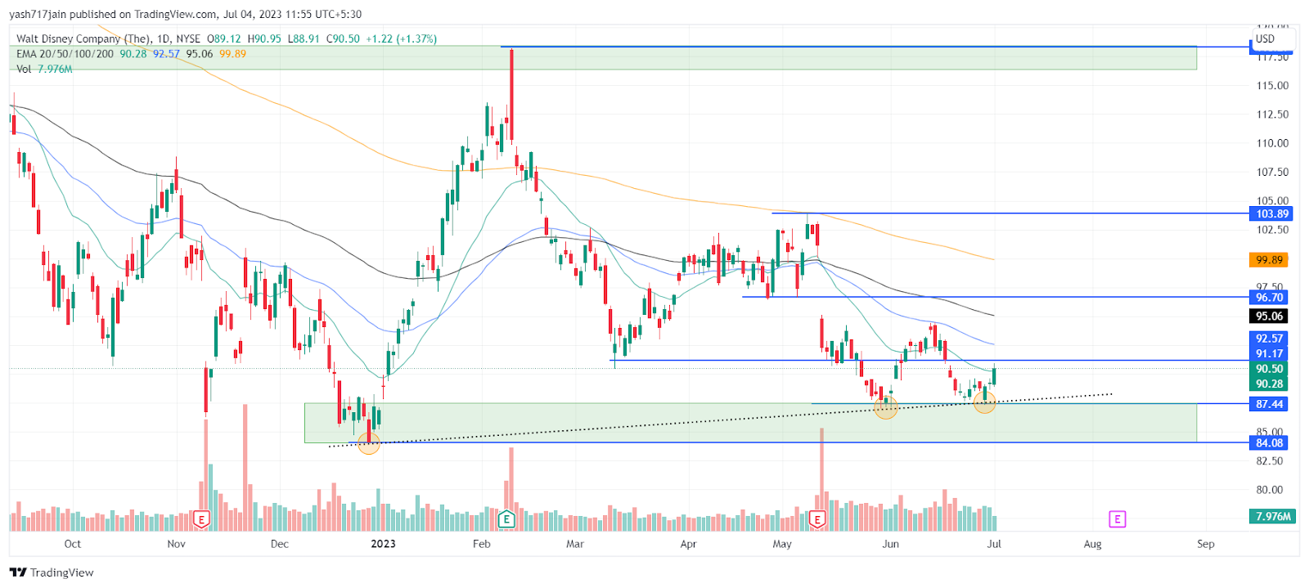
Task: Click the orange 99.89 EMA legend value
Action: tap(232, 54)
